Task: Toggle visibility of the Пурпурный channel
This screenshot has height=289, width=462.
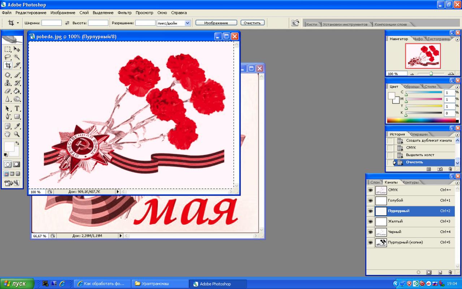Action: pyautogui.click(x=370, y=211)
